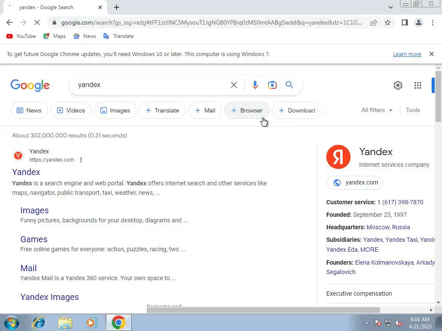442x331 pixels.
Task: Click the https://yandex.com result URL
Action: pyautogui.click(x=52, y=160)
